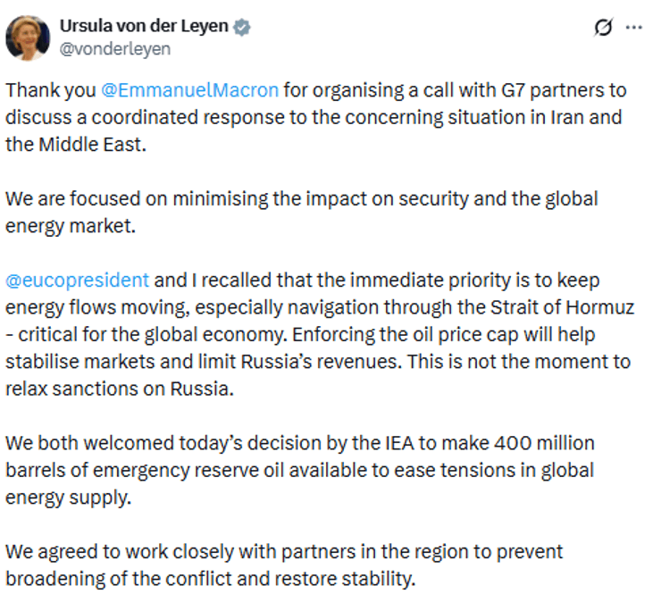The width and height of the screenshot is (661, 611).
Task: Open Ursula von der Leyen's profile picture
Action: [28, 38]
